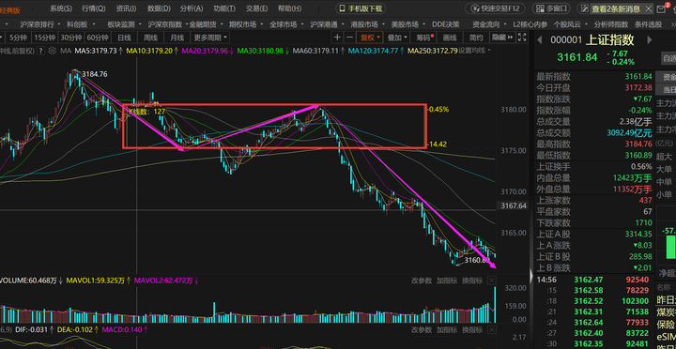This screenshot has height=349, width=676.
Task: Open 科创板 tab
Action: point(78,24)
